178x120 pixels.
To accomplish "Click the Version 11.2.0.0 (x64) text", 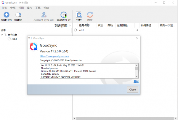I will point(54,51).
